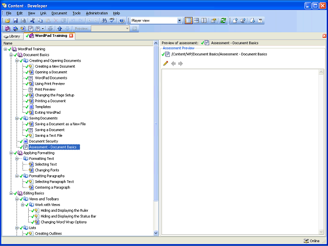Viewport: 328px width, 246px height.
Task: Click the green Refresh arrows icon
Action: 223,20
